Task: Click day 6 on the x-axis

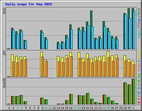Action: (30, 108)
